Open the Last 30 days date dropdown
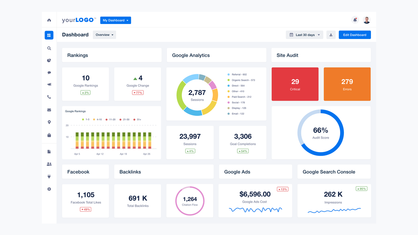The width and height of the screenshot is (418, 235). pyautogui.click(x=305, y=35)
